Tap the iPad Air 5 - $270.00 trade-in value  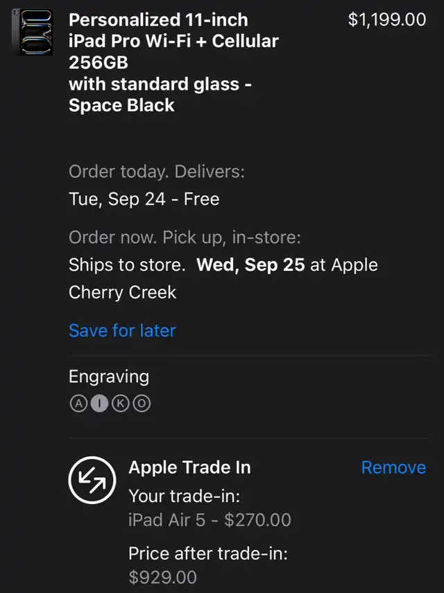point(210,519)
